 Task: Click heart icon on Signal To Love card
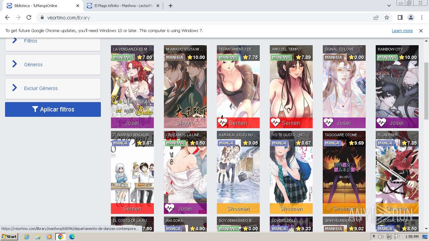click(x=328, y=123)
